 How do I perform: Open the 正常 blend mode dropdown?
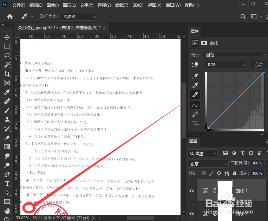coord(208,164)
